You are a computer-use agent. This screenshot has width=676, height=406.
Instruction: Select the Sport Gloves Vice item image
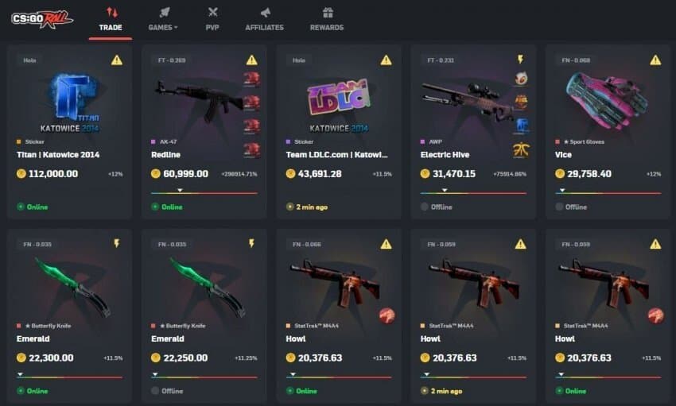point(607,100)
